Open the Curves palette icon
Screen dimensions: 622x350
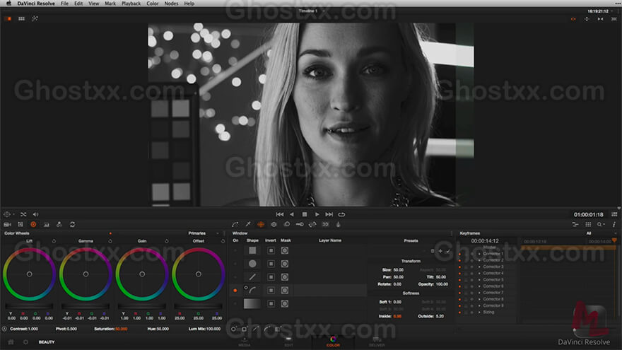[235, 225]
